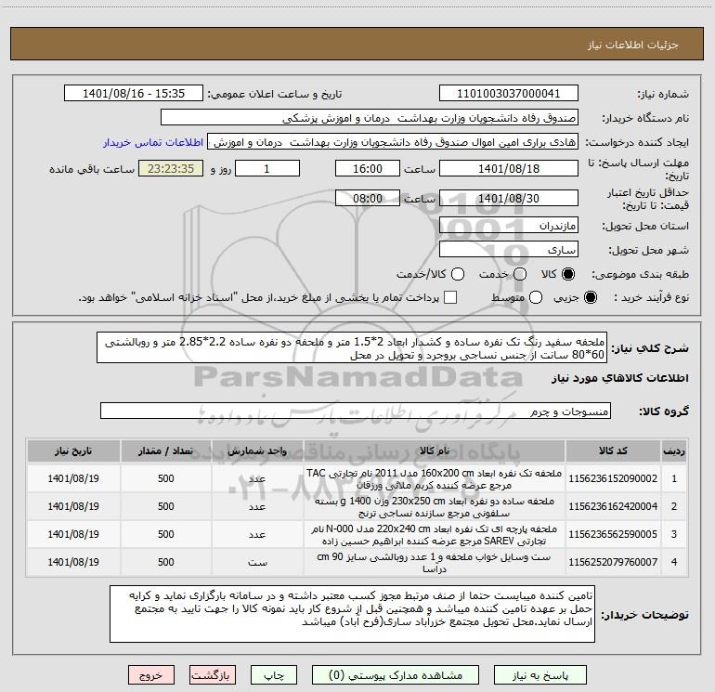Click the request creator field هادی براری
Image resolution: width=715 pixels, height=692 pixels.
point(393,142)
